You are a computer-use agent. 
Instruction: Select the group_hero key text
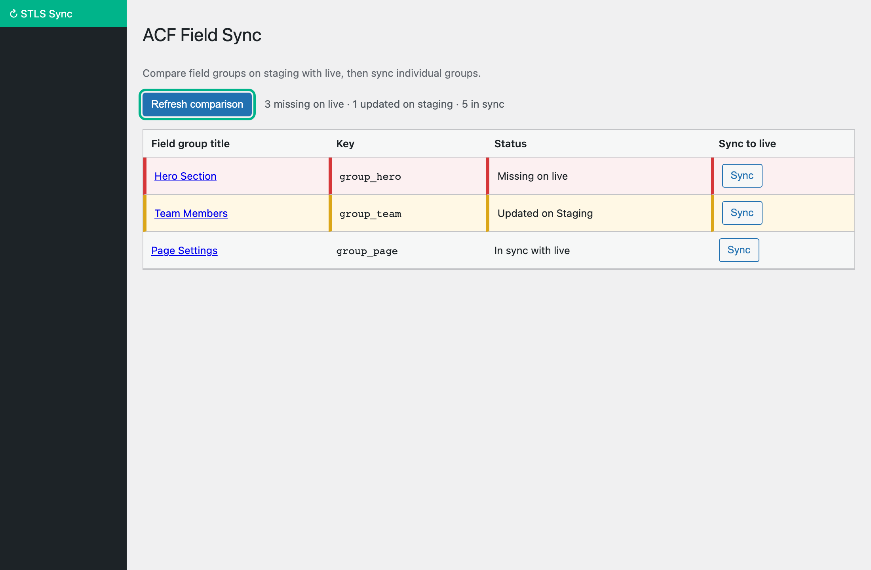(370, 177)
